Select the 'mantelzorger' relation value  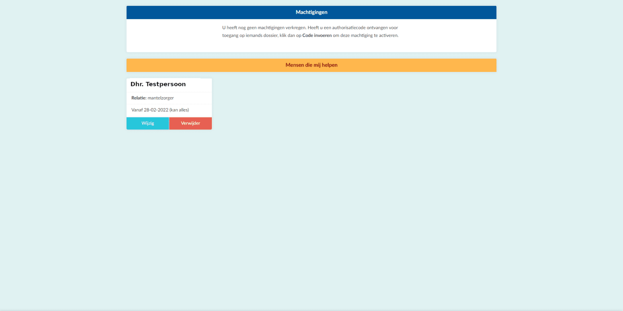coord(160,98)
